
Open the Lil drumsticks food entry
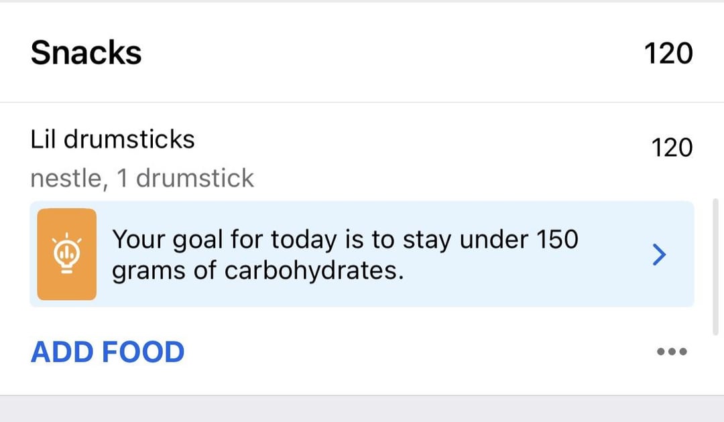pos(113,140)
